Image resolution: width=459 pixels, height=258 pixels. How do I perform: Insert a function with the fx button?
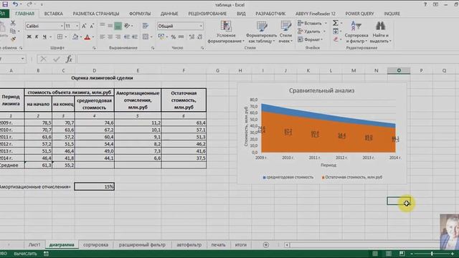click(69, 59)
